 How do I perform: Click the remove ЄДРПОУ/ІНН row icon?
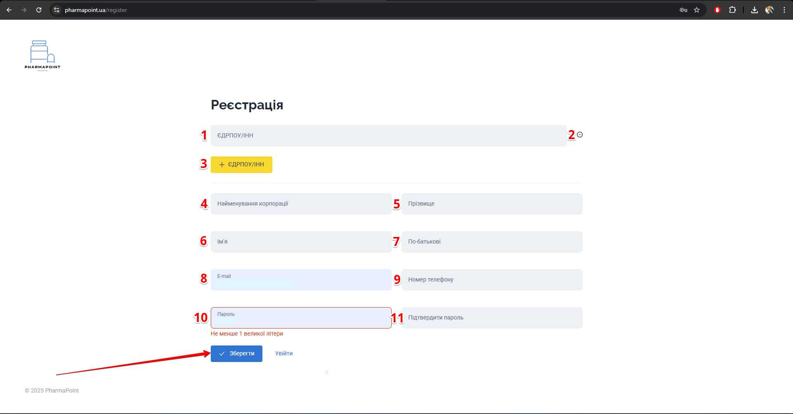click(580, 135)
